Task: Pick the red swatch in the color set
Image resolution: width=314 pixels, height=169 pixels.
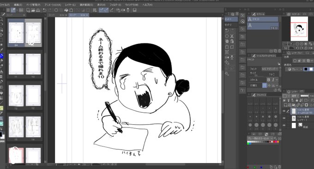Action: pyautogui.click(x=275, y=142)
